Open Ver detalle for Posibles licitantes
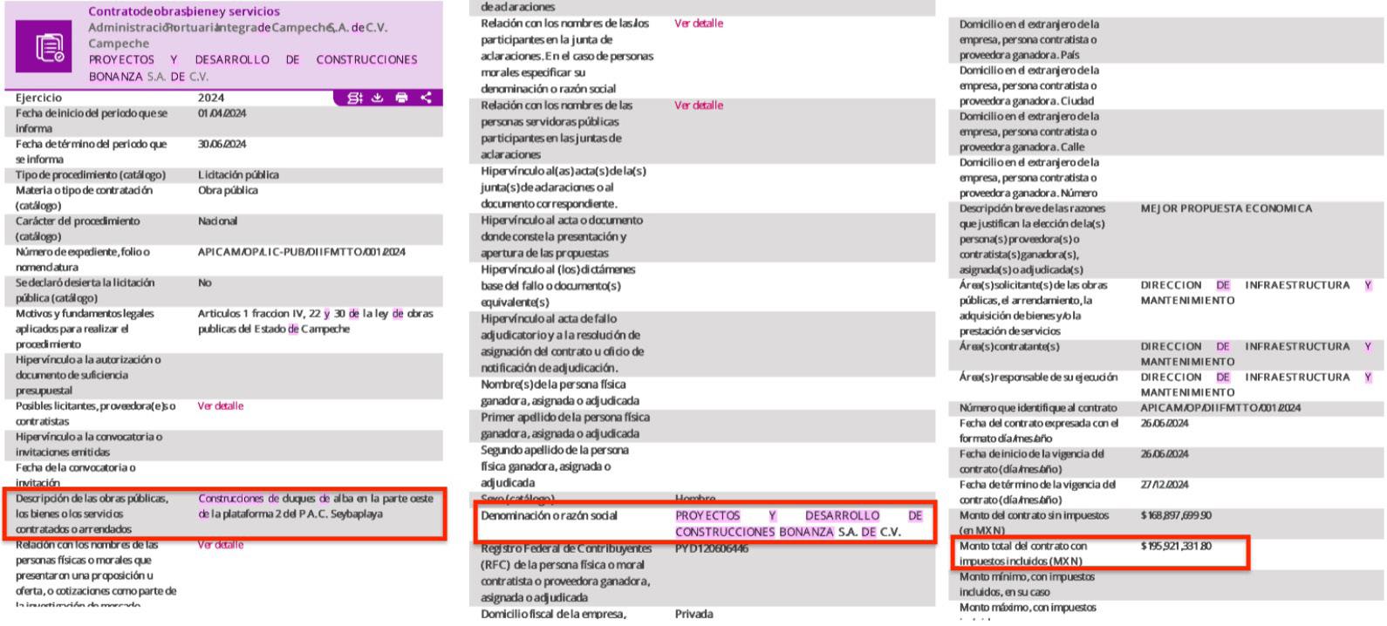 221,405
